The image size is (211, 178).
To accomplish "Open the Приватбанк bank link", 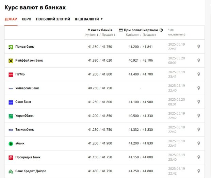I will [25, 47].
